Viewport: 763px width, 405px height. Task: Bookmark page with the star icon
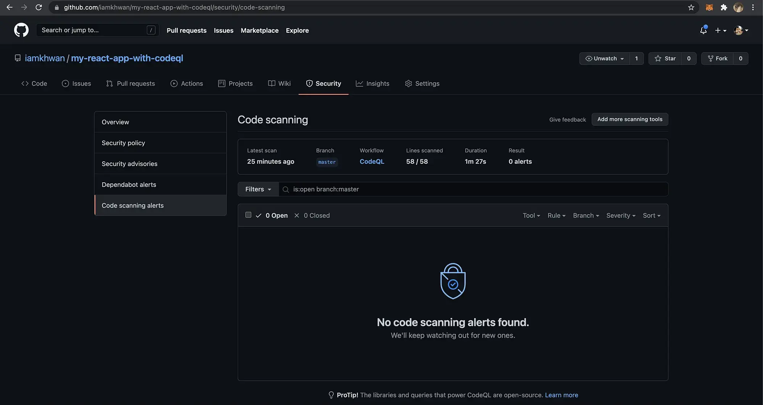pyautogui.click(x=691, y=7)
